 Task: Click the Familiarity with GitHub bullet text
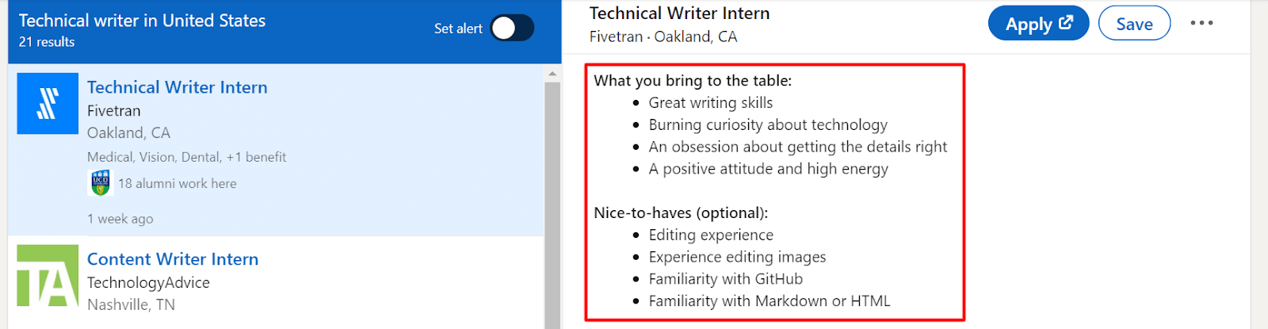[725, 279]
